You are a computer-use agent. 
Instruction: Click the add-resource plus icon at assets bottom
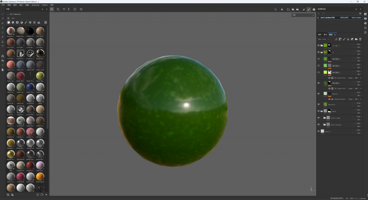[x=46, y=195]
